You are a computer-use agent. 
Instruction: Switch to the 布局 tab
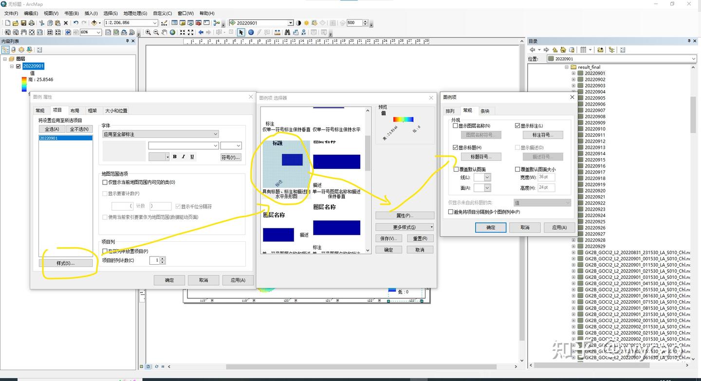coord(74,110)
